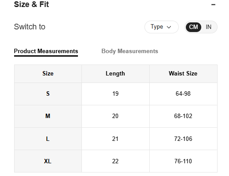The height and width of the screenshot is (176, 229).
Task: Click the Size & Fit heading
Action: pyautogui.click(x=31, y=4)
